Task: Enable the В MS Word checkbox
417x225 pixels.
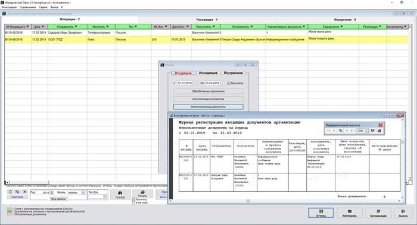Action: pos(134,202)
